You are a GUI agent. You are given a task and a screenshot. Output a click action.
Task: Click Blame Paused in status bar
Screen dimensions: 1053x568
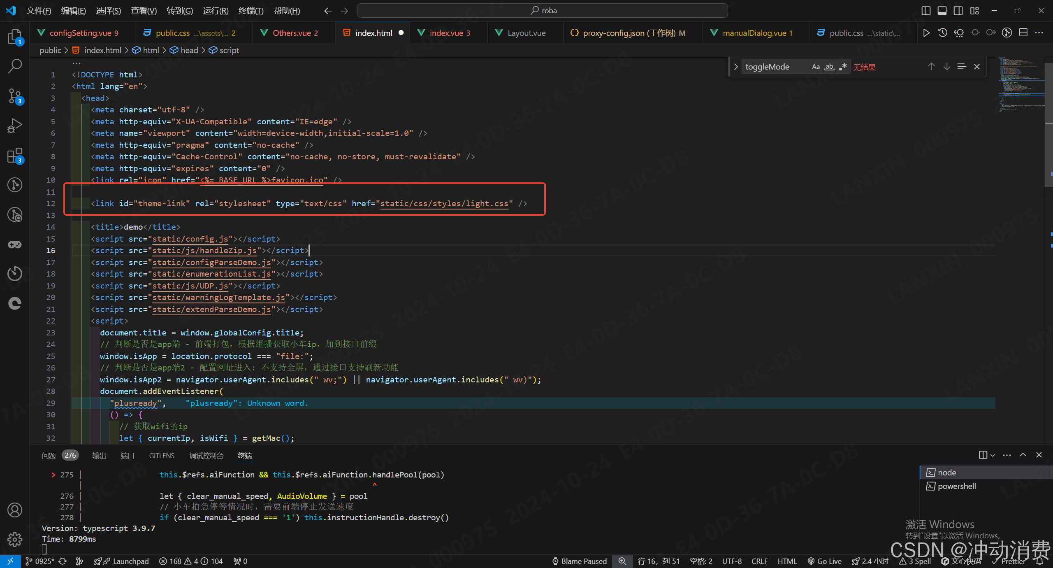coord(579,561)
